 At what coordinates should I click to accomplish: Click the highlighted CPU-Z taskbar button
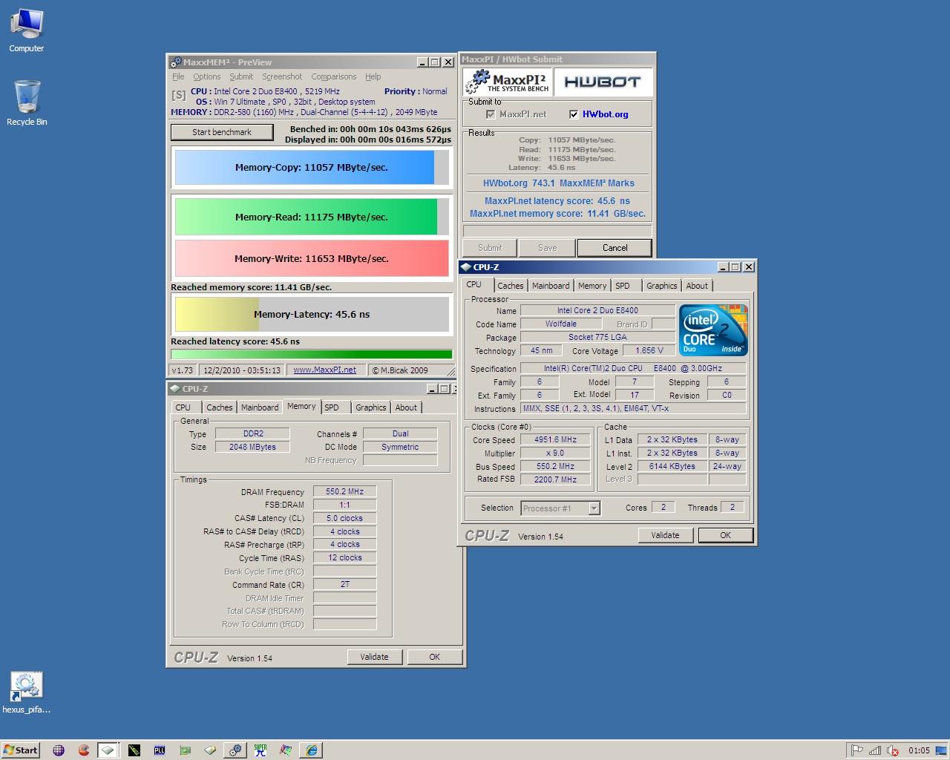pyautogui.click(x=108, y=750)
